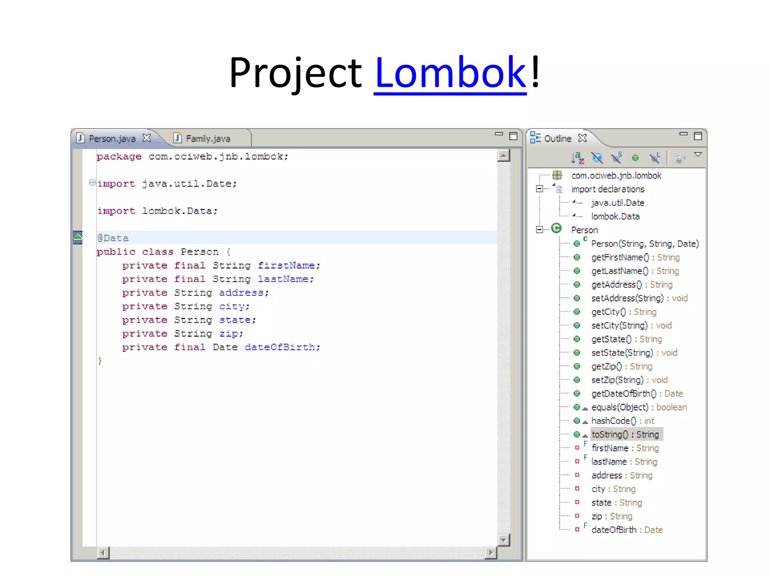Switch to the Person.java editor tab
Viewport: 770px width, 577px height.
[112, 139]
